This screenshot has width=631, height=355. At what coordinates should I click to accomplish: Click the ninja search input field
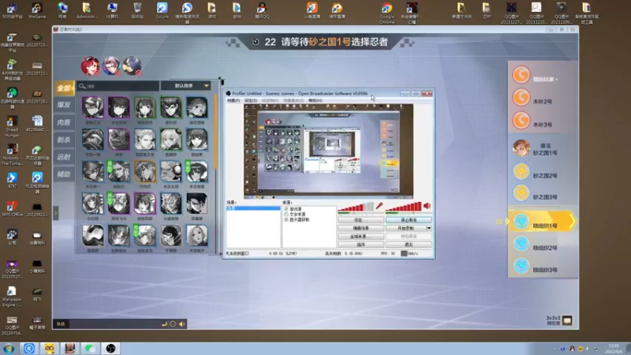click(118, 86)
